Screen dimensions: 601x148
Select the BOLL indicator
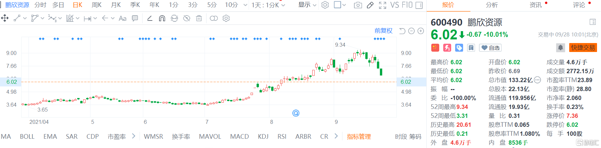click(27, 136)
